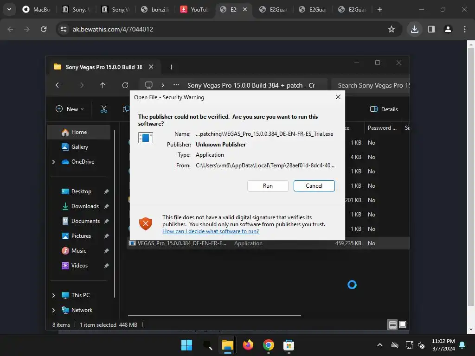Expand breadcrumb chevron in Explorer address bar

coord(163,85)
